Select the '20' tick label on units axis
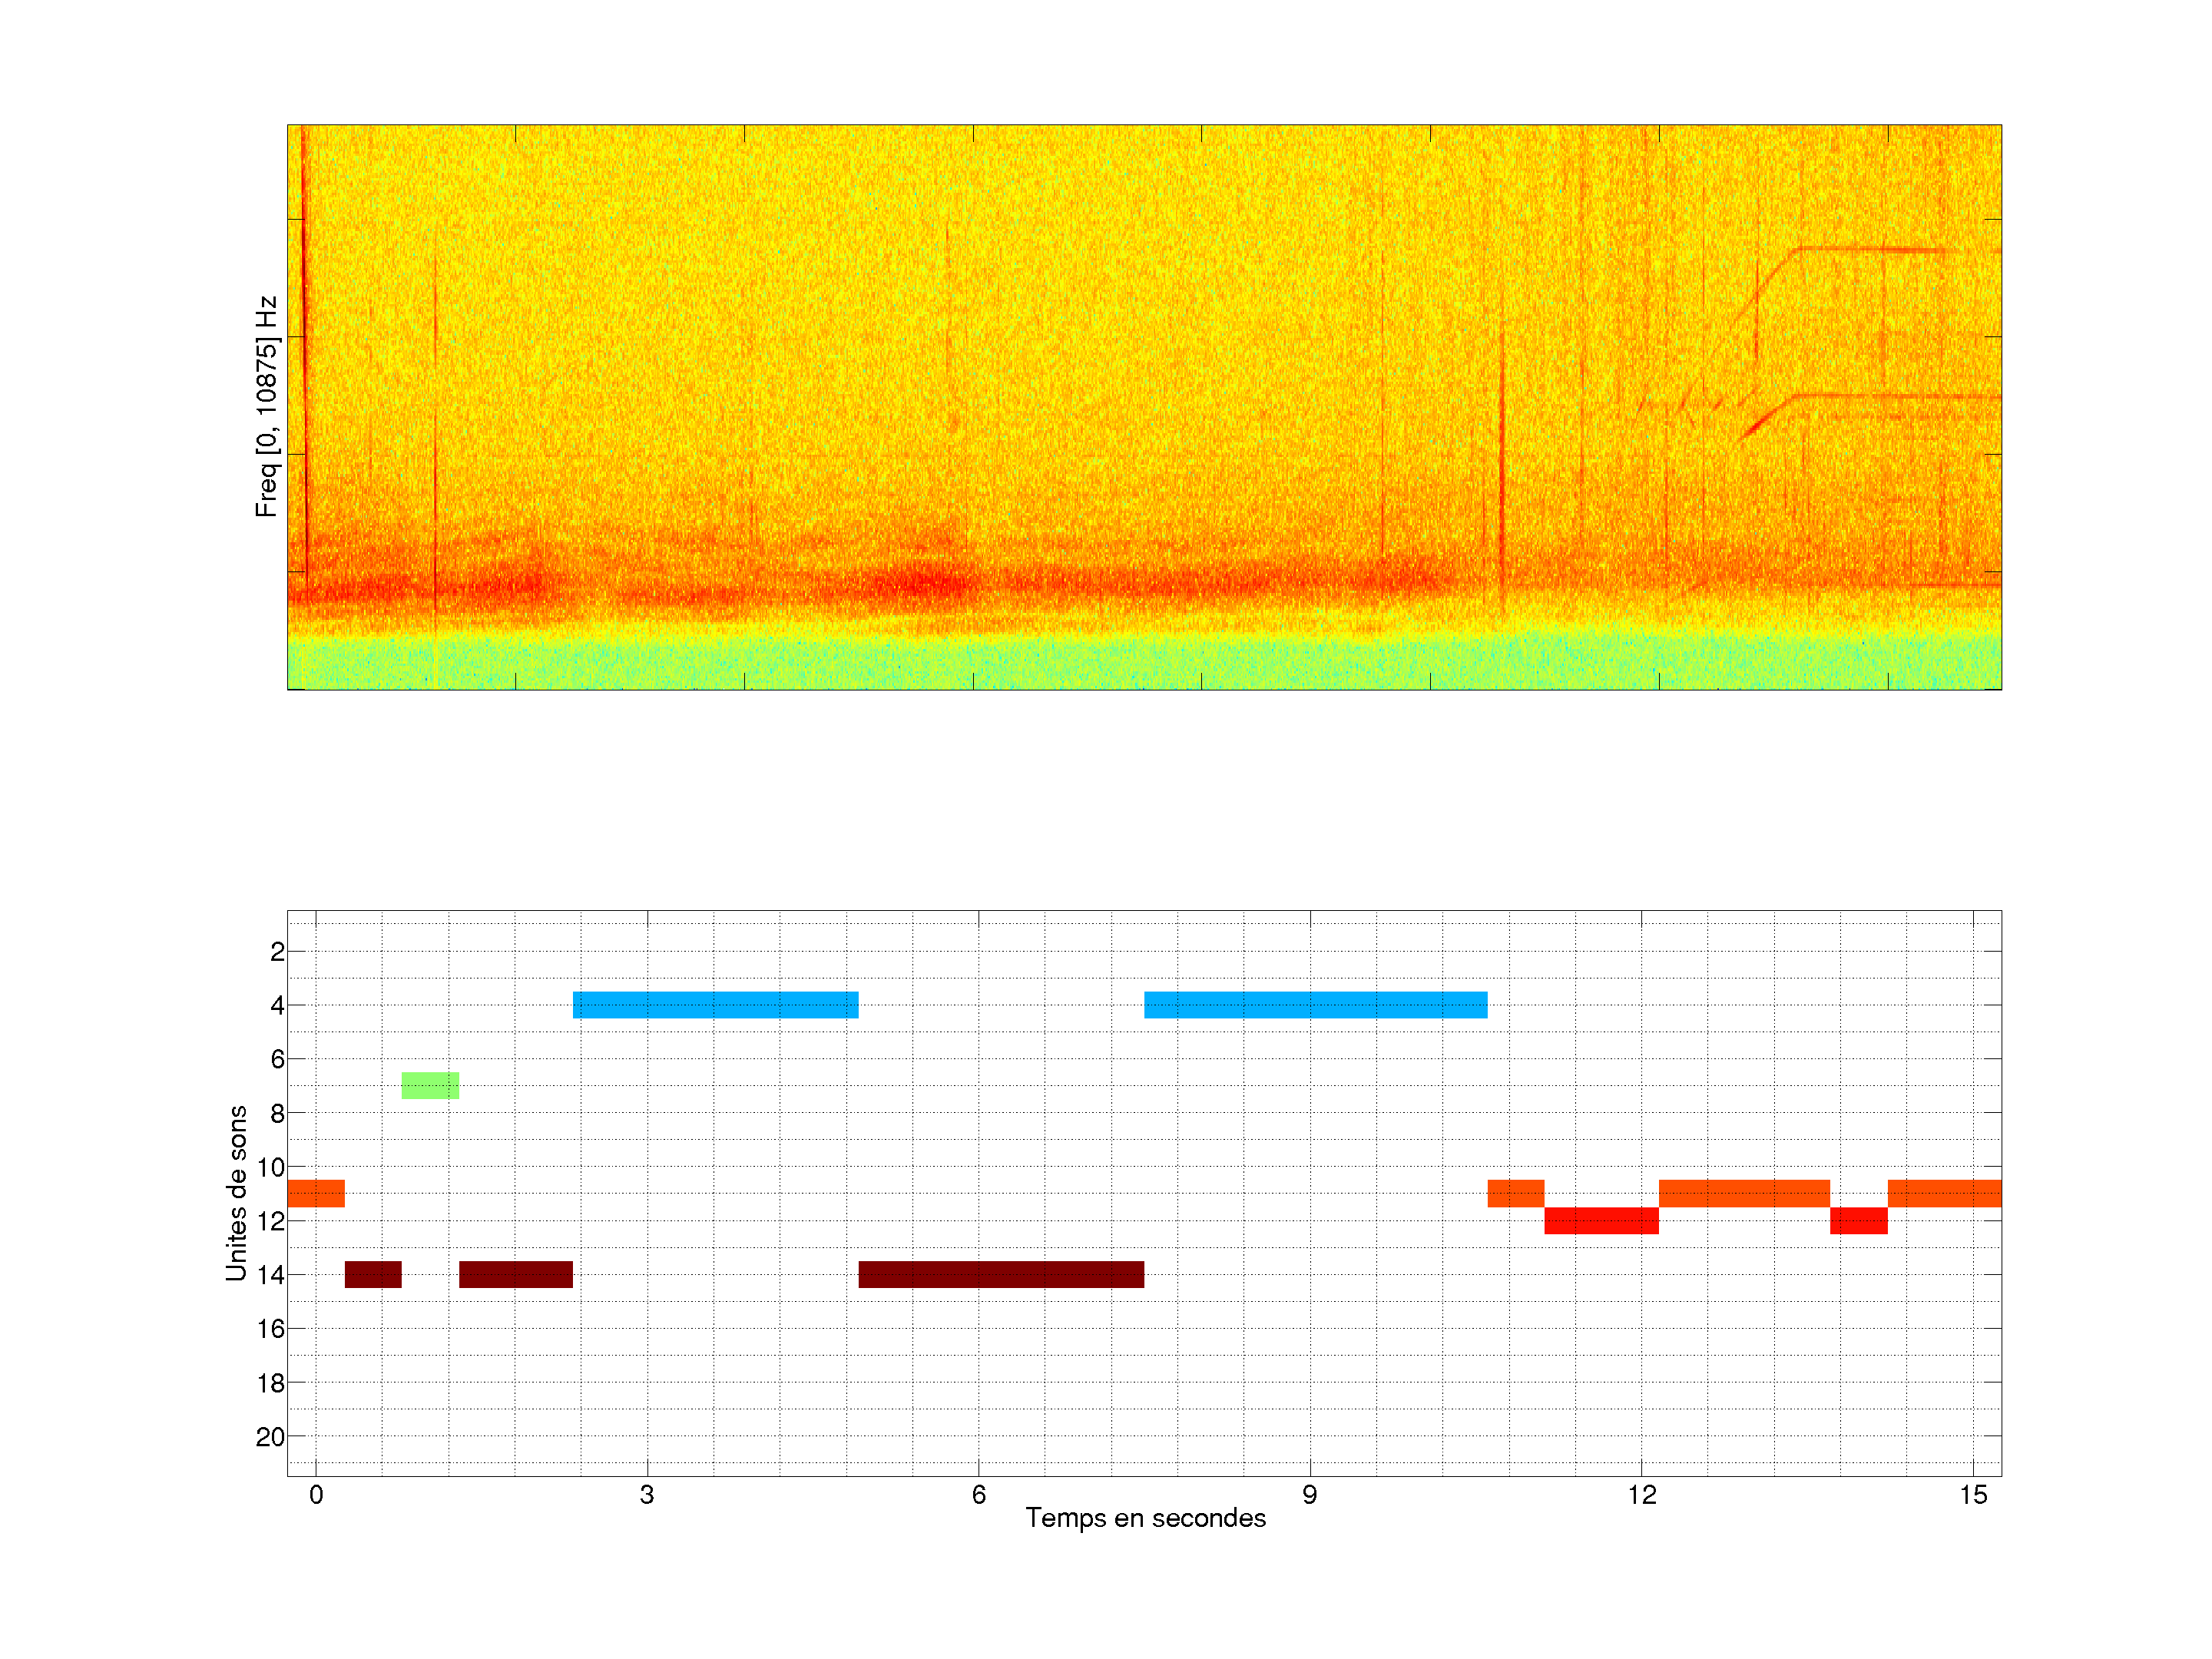 point(270,1436)
